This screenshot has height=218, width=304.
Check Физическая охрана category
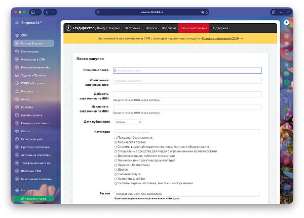(x=116, y=142)
